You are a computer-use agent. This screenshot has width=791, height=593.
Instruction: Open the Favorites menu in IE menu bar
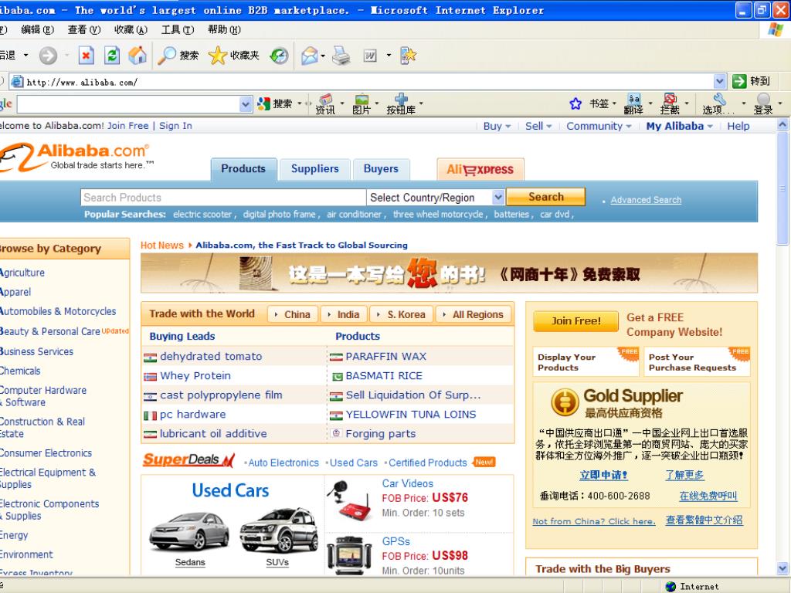(x=131, y=30)
